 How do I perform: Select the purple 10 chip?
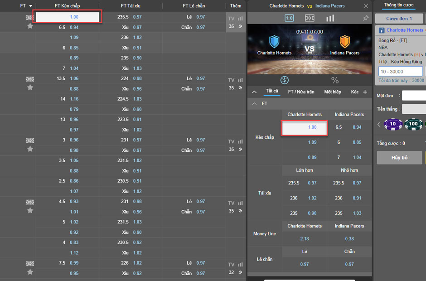tap(393, 124)
